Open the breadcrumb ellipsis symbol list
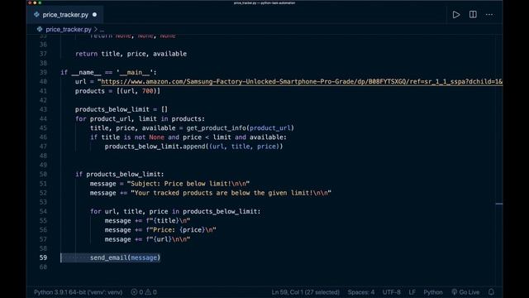The image size is (529, 298). tap(102, 30)
